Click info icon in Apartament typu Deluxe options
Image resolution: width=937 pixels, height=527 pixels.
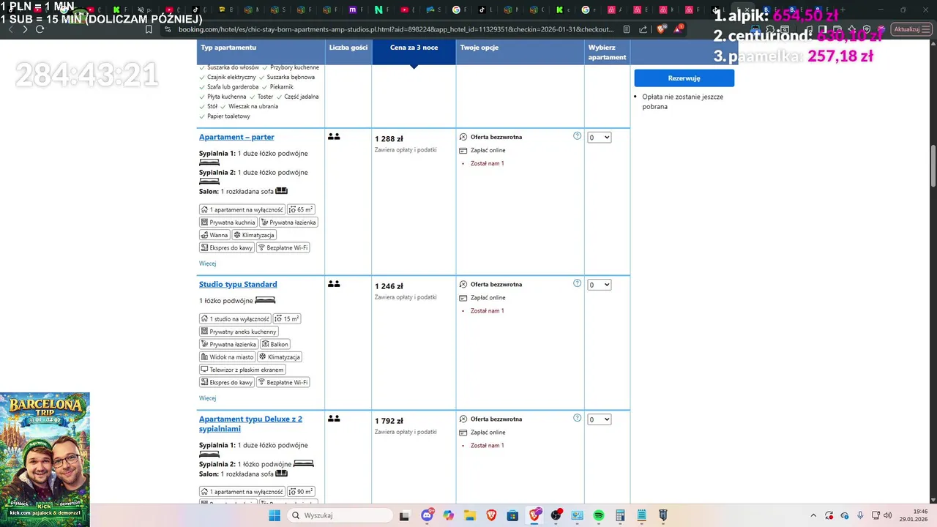point(577,418)
